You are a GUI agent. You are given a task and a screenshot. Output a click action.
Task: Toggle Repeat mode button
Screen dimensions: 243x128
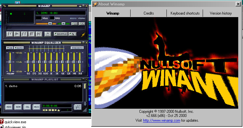pos(72,34)
